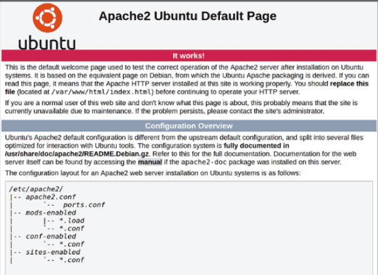The height and width of the screenshot is (275, 378).
Task: Click the 'ports.conf' tree entry
Action: pos(84,205)
